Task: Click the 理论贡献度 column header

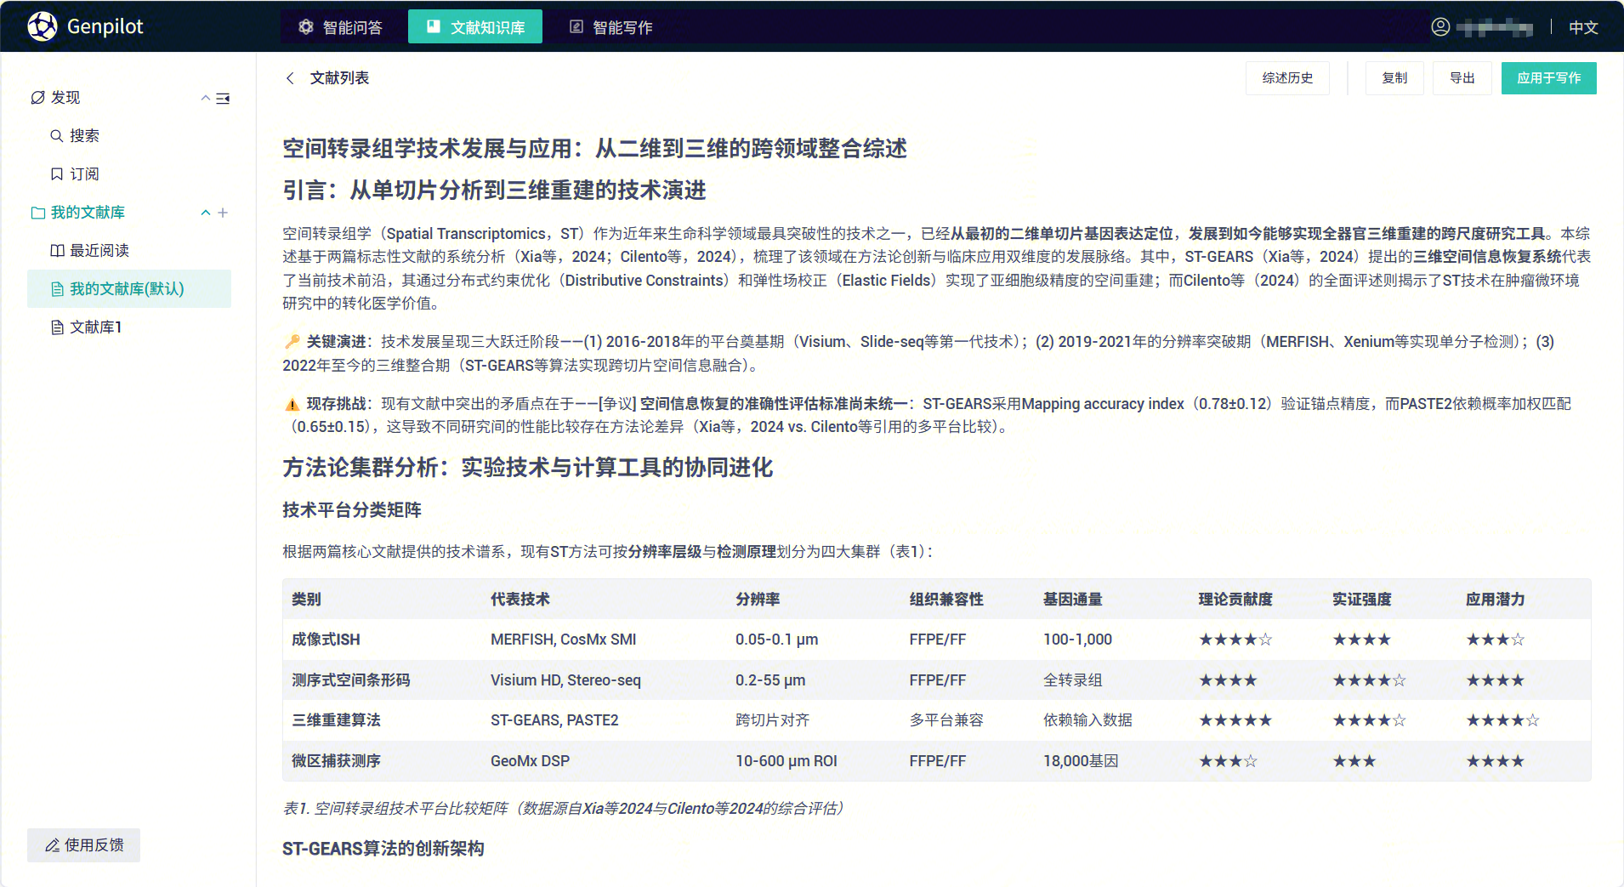Action: coord(1235,600)
